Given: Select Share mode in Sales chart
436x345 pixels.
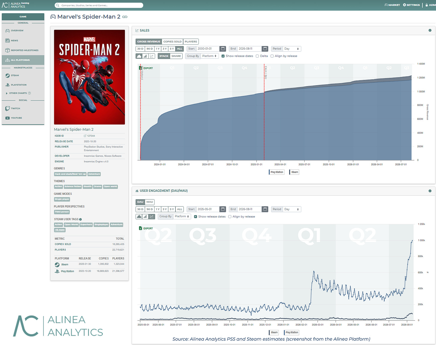Looking at the screenshot, I should pos(176,56).
